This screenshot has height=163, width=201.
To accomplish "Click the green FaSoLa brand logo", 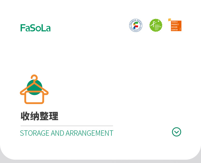I will click(35, 28).
